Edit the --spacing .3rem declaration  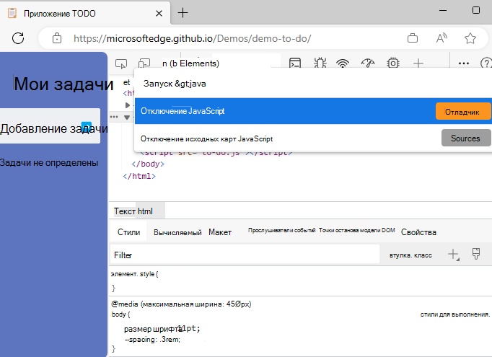tap(152, 340)
